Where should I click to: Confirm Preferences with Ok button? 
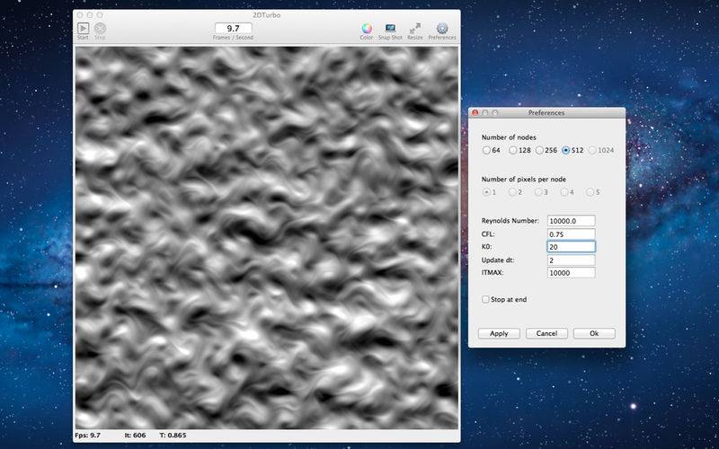(x=594, y=333)
